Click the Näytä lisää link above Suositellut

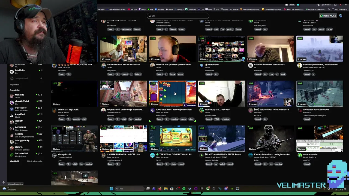coord(14,85)
